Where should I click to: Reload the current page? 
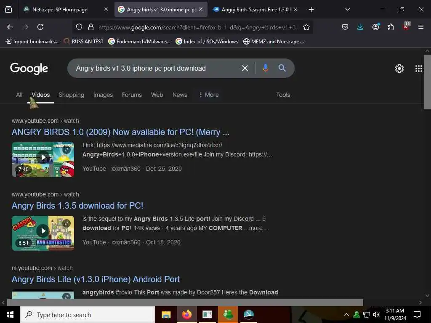point(40,27)
